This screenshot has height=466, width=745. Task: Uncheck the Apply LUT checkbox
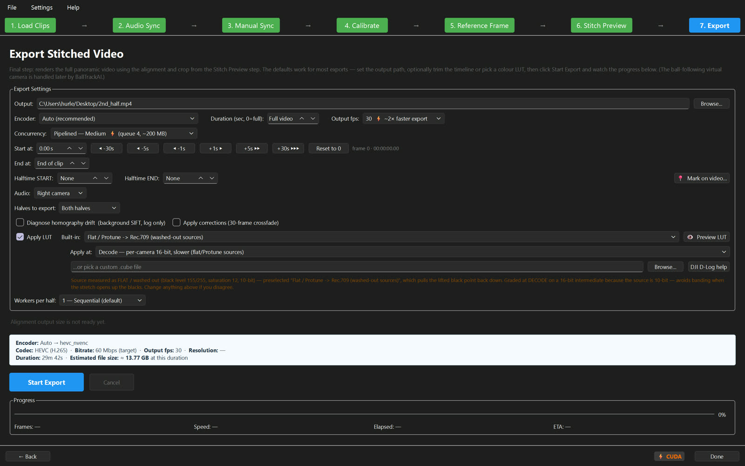[20, 237]
